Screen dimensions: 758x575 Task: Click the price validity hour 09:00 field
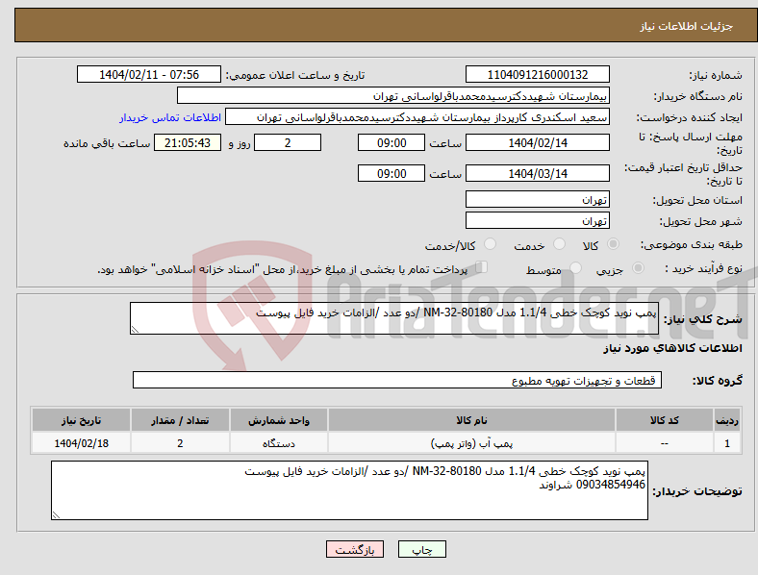[392, 173]
